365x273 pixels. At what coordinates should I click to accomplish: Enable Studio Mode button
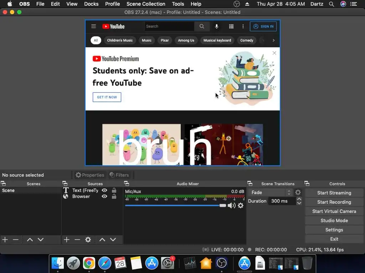[x=334, y=220]
